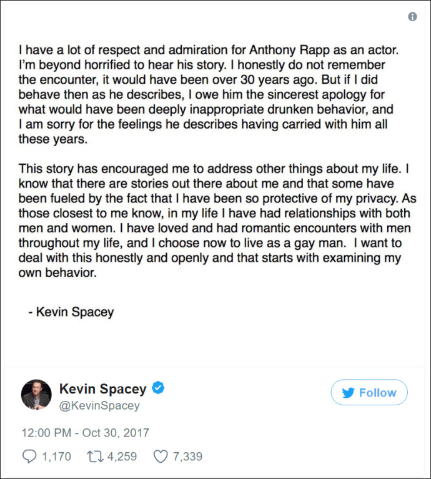Click the "- Kevin Spacey" signature text

coord(71,312)
